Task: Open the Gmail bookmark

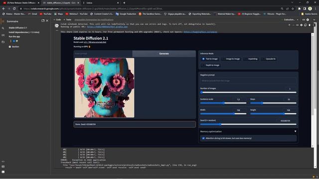Action: tap(32, 14)
